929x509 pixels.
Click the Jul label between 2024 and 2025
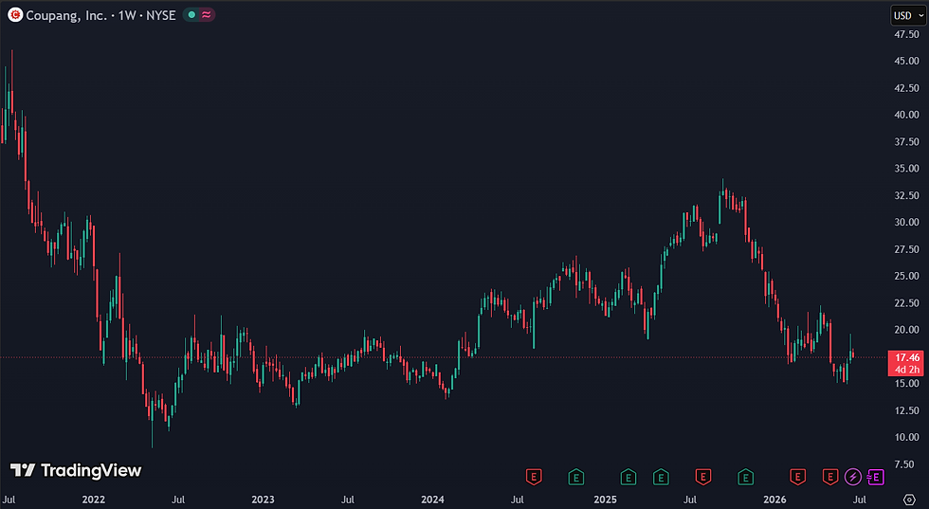click(518, 500)
